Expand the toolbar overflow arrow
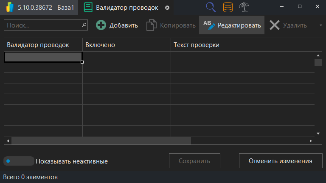 [321, 25]
